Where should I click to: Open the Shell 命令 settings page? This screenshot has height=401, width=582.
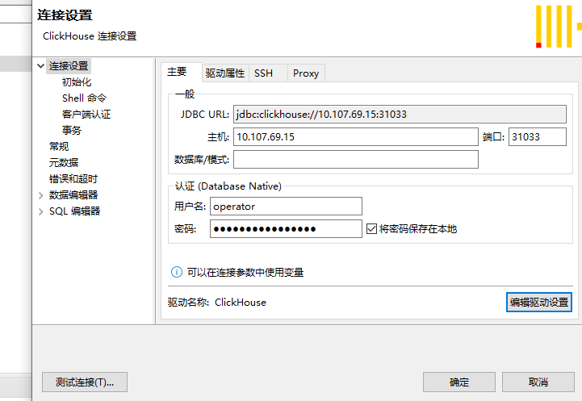click(x=84, y=98)
